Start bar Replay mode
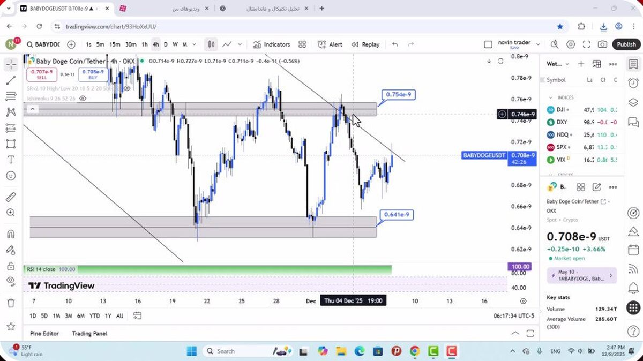643x361 pixels. [x=365, y=44]
